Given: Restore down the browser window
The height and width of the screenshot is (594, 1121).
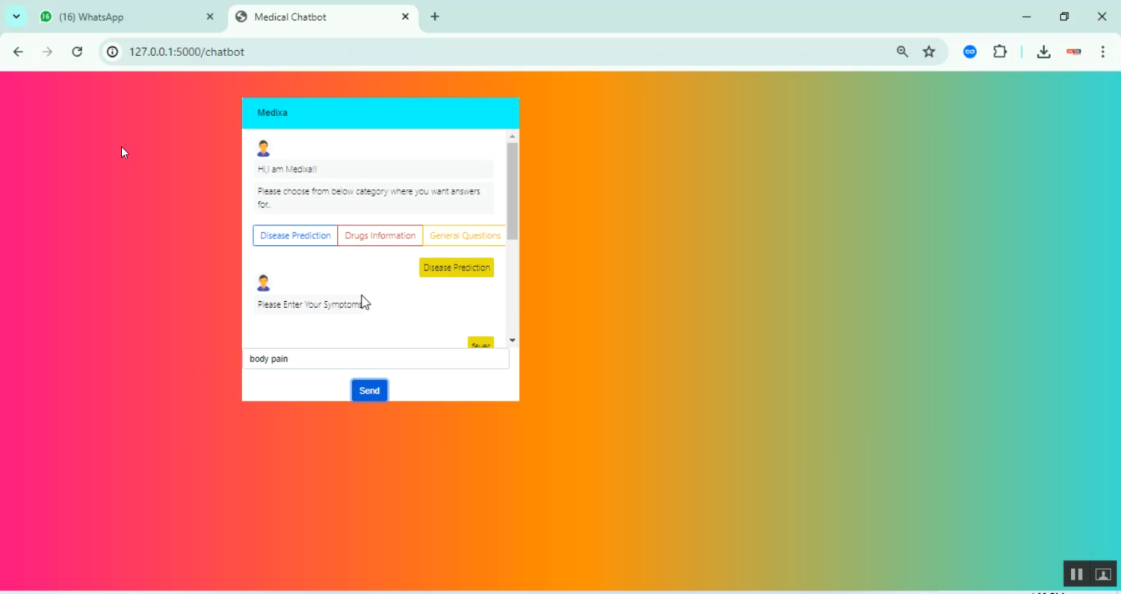Looking at the screenshot, I should (x=1064, y=16).
